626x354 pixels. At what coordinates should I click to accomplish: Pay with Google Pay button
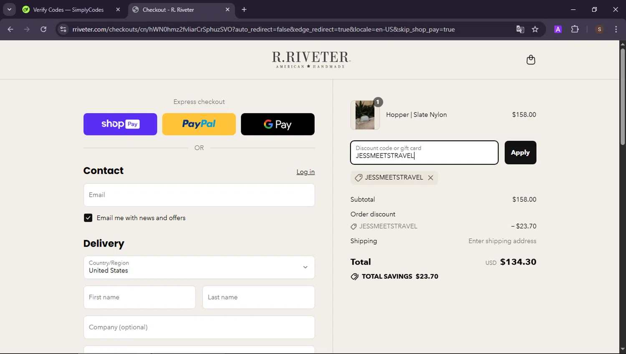278,124
